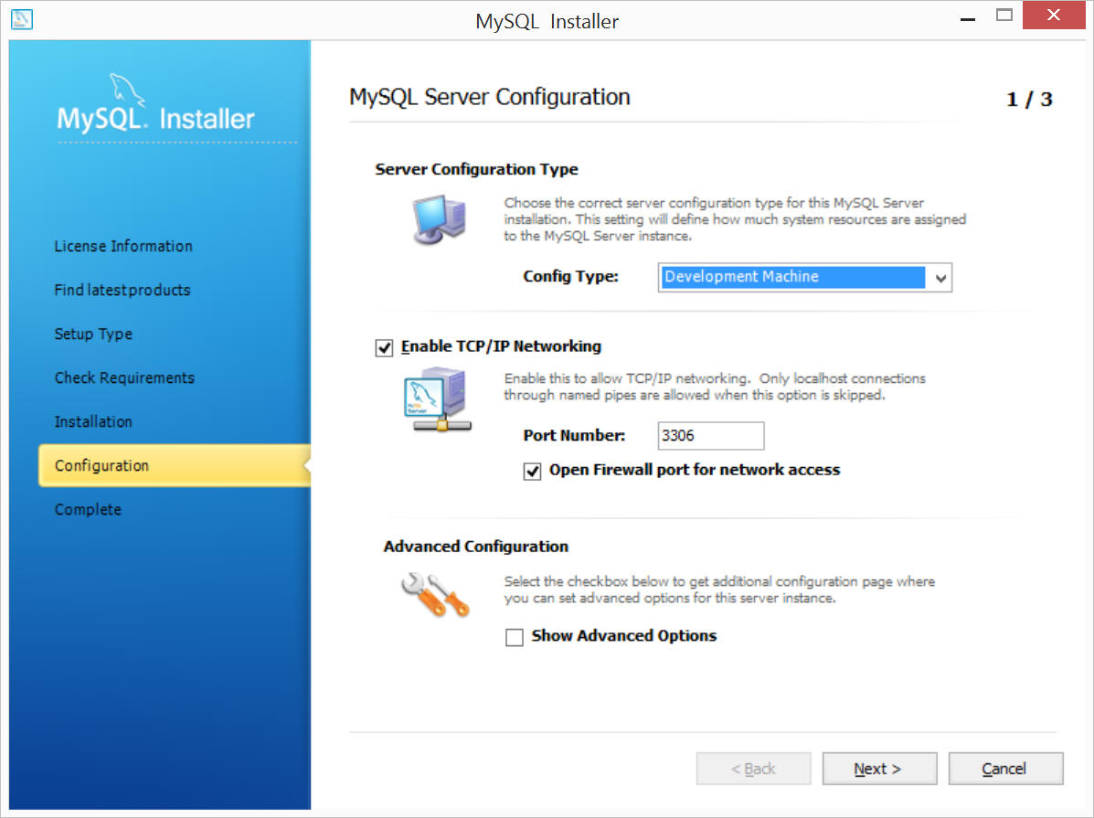
Task: Click the Server Configuration Type heading
Action: click(x=476, y=170)
